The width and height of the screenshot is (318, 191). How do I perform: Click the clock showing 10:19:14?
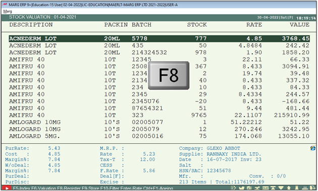tap(306, 18)
